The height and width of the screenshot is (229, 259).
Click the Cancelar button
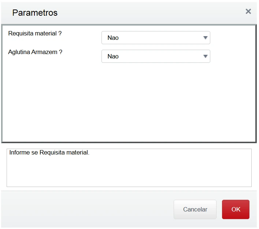(x=195, y=209)
